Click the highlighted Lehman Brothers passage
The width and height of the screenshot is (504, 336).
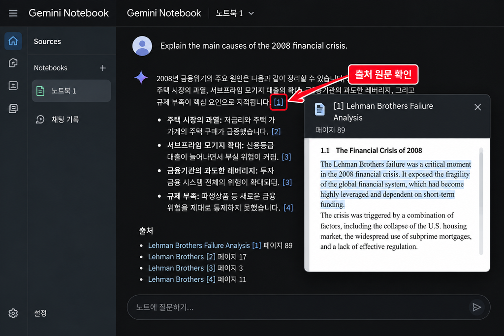point(396,184)
